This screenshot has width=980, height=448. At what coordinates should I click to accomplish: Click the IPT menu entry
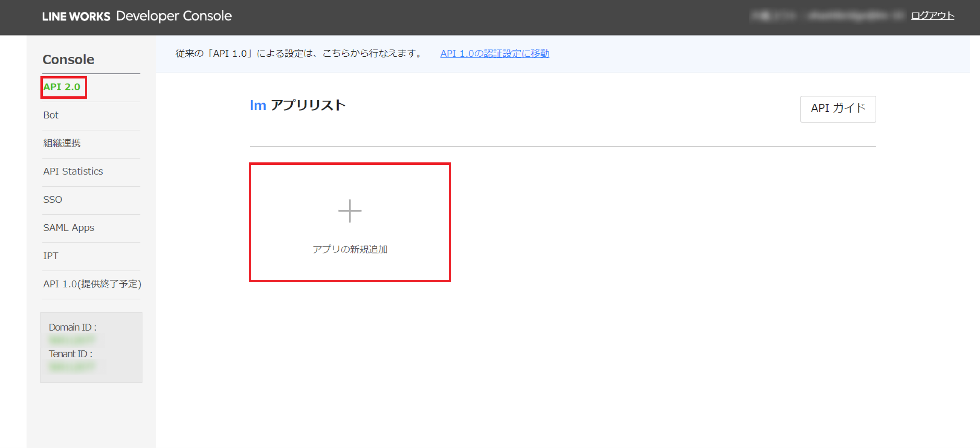point(51,256)
